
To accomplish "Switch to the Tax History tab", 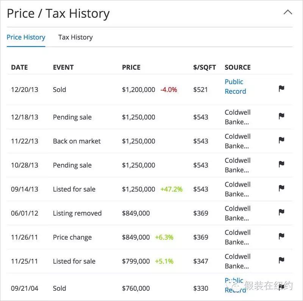I will click(75, 37).
